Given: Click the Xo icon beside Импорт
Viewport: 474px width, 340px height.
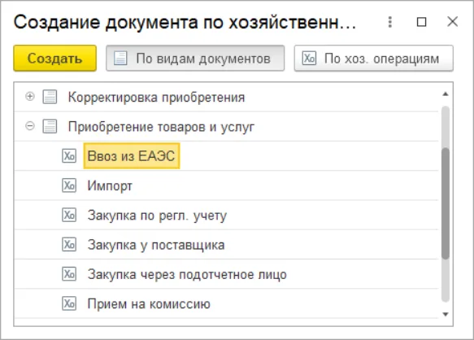Looking at the screenshot, I should click(69, 185).
